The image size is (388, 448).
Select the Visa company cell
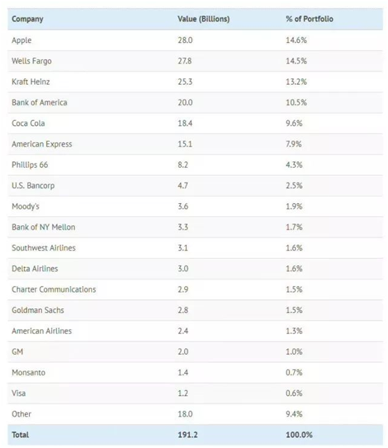point(19,394)
